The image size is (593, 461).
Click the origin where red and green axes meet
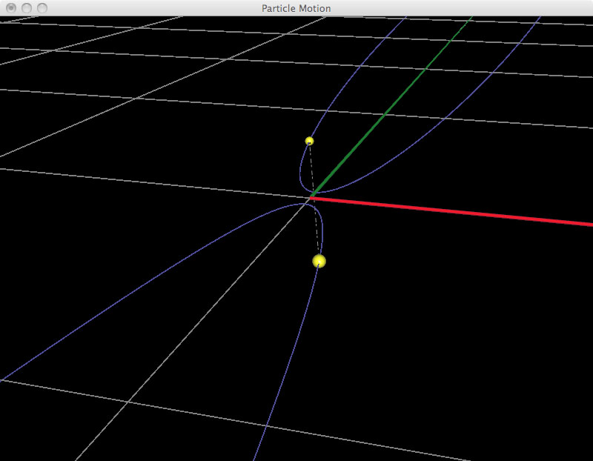pyautogui.click(x=311, y=196)
